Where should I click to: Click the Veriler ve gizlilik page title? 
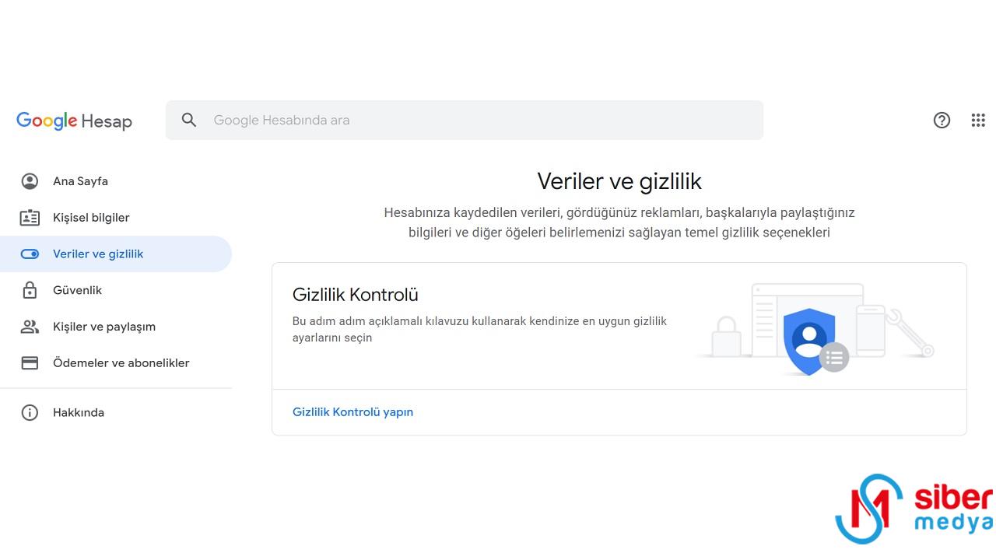(619, 181)
